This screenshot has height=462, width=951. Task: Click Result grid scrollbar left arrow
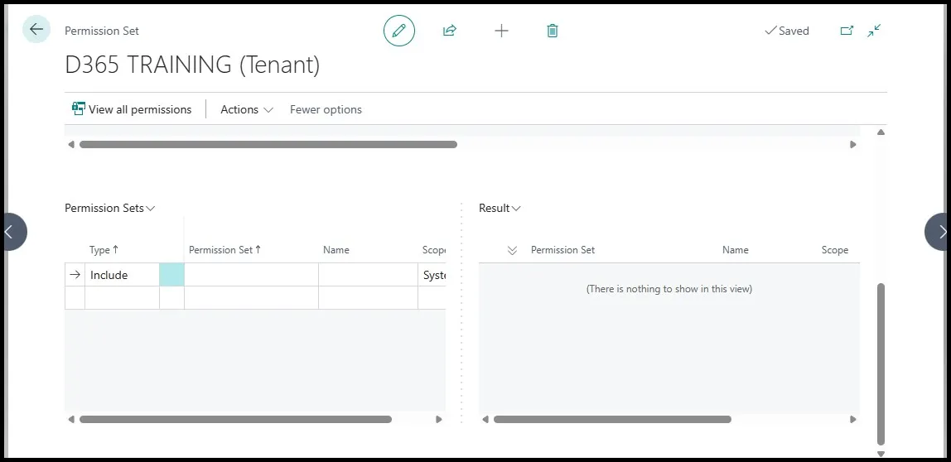[485, 419]
